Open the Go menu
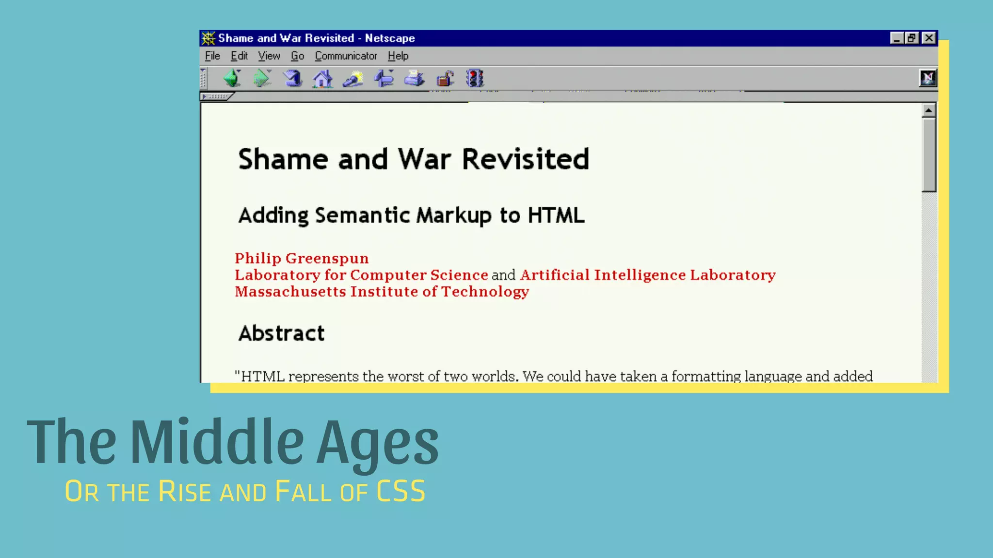The width and height of the screenshot is (993, 558). tap(297, 56)
